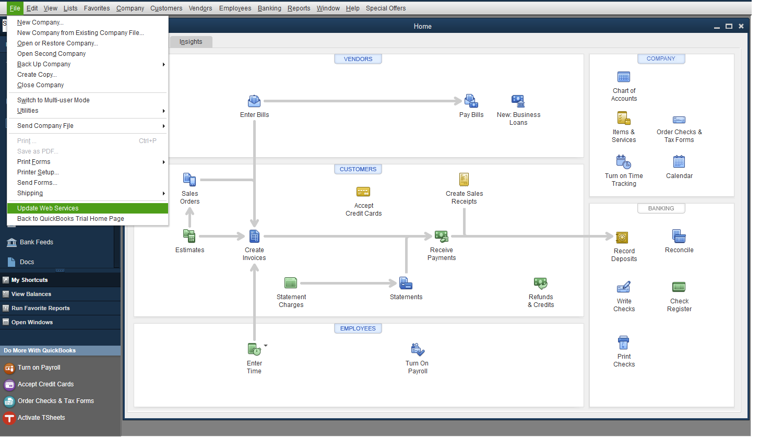The image size is (783, 437).
Task: Expand the Back Up Company submenu
Action: point(88,64)
